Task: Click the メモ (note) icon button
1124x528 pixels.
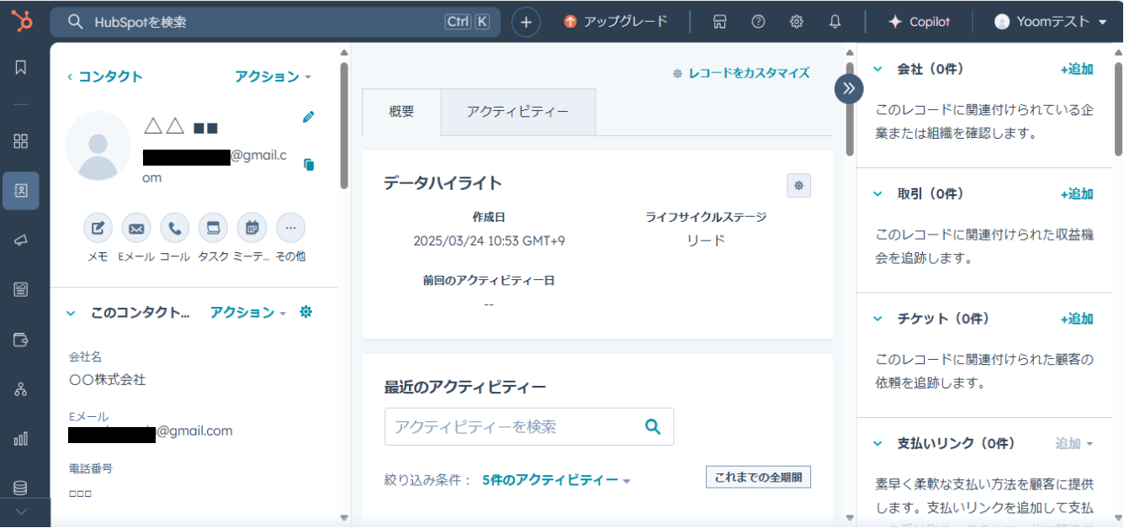Action: tap(98, 228)
